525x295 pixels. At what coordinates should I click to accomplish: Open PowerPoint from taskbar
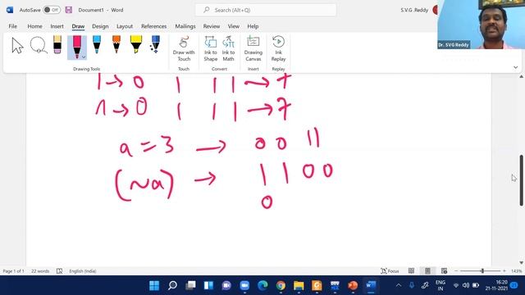(353, 285)
